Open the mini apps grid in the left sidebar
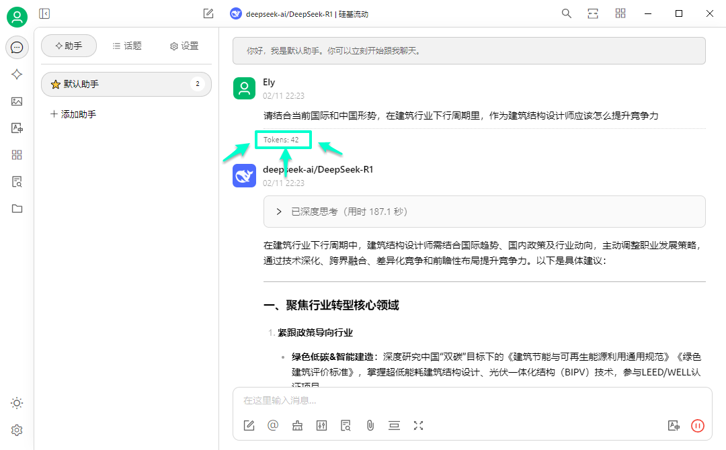Image resolution: width=726 pixels, height=450 pixels. [17, 155]
